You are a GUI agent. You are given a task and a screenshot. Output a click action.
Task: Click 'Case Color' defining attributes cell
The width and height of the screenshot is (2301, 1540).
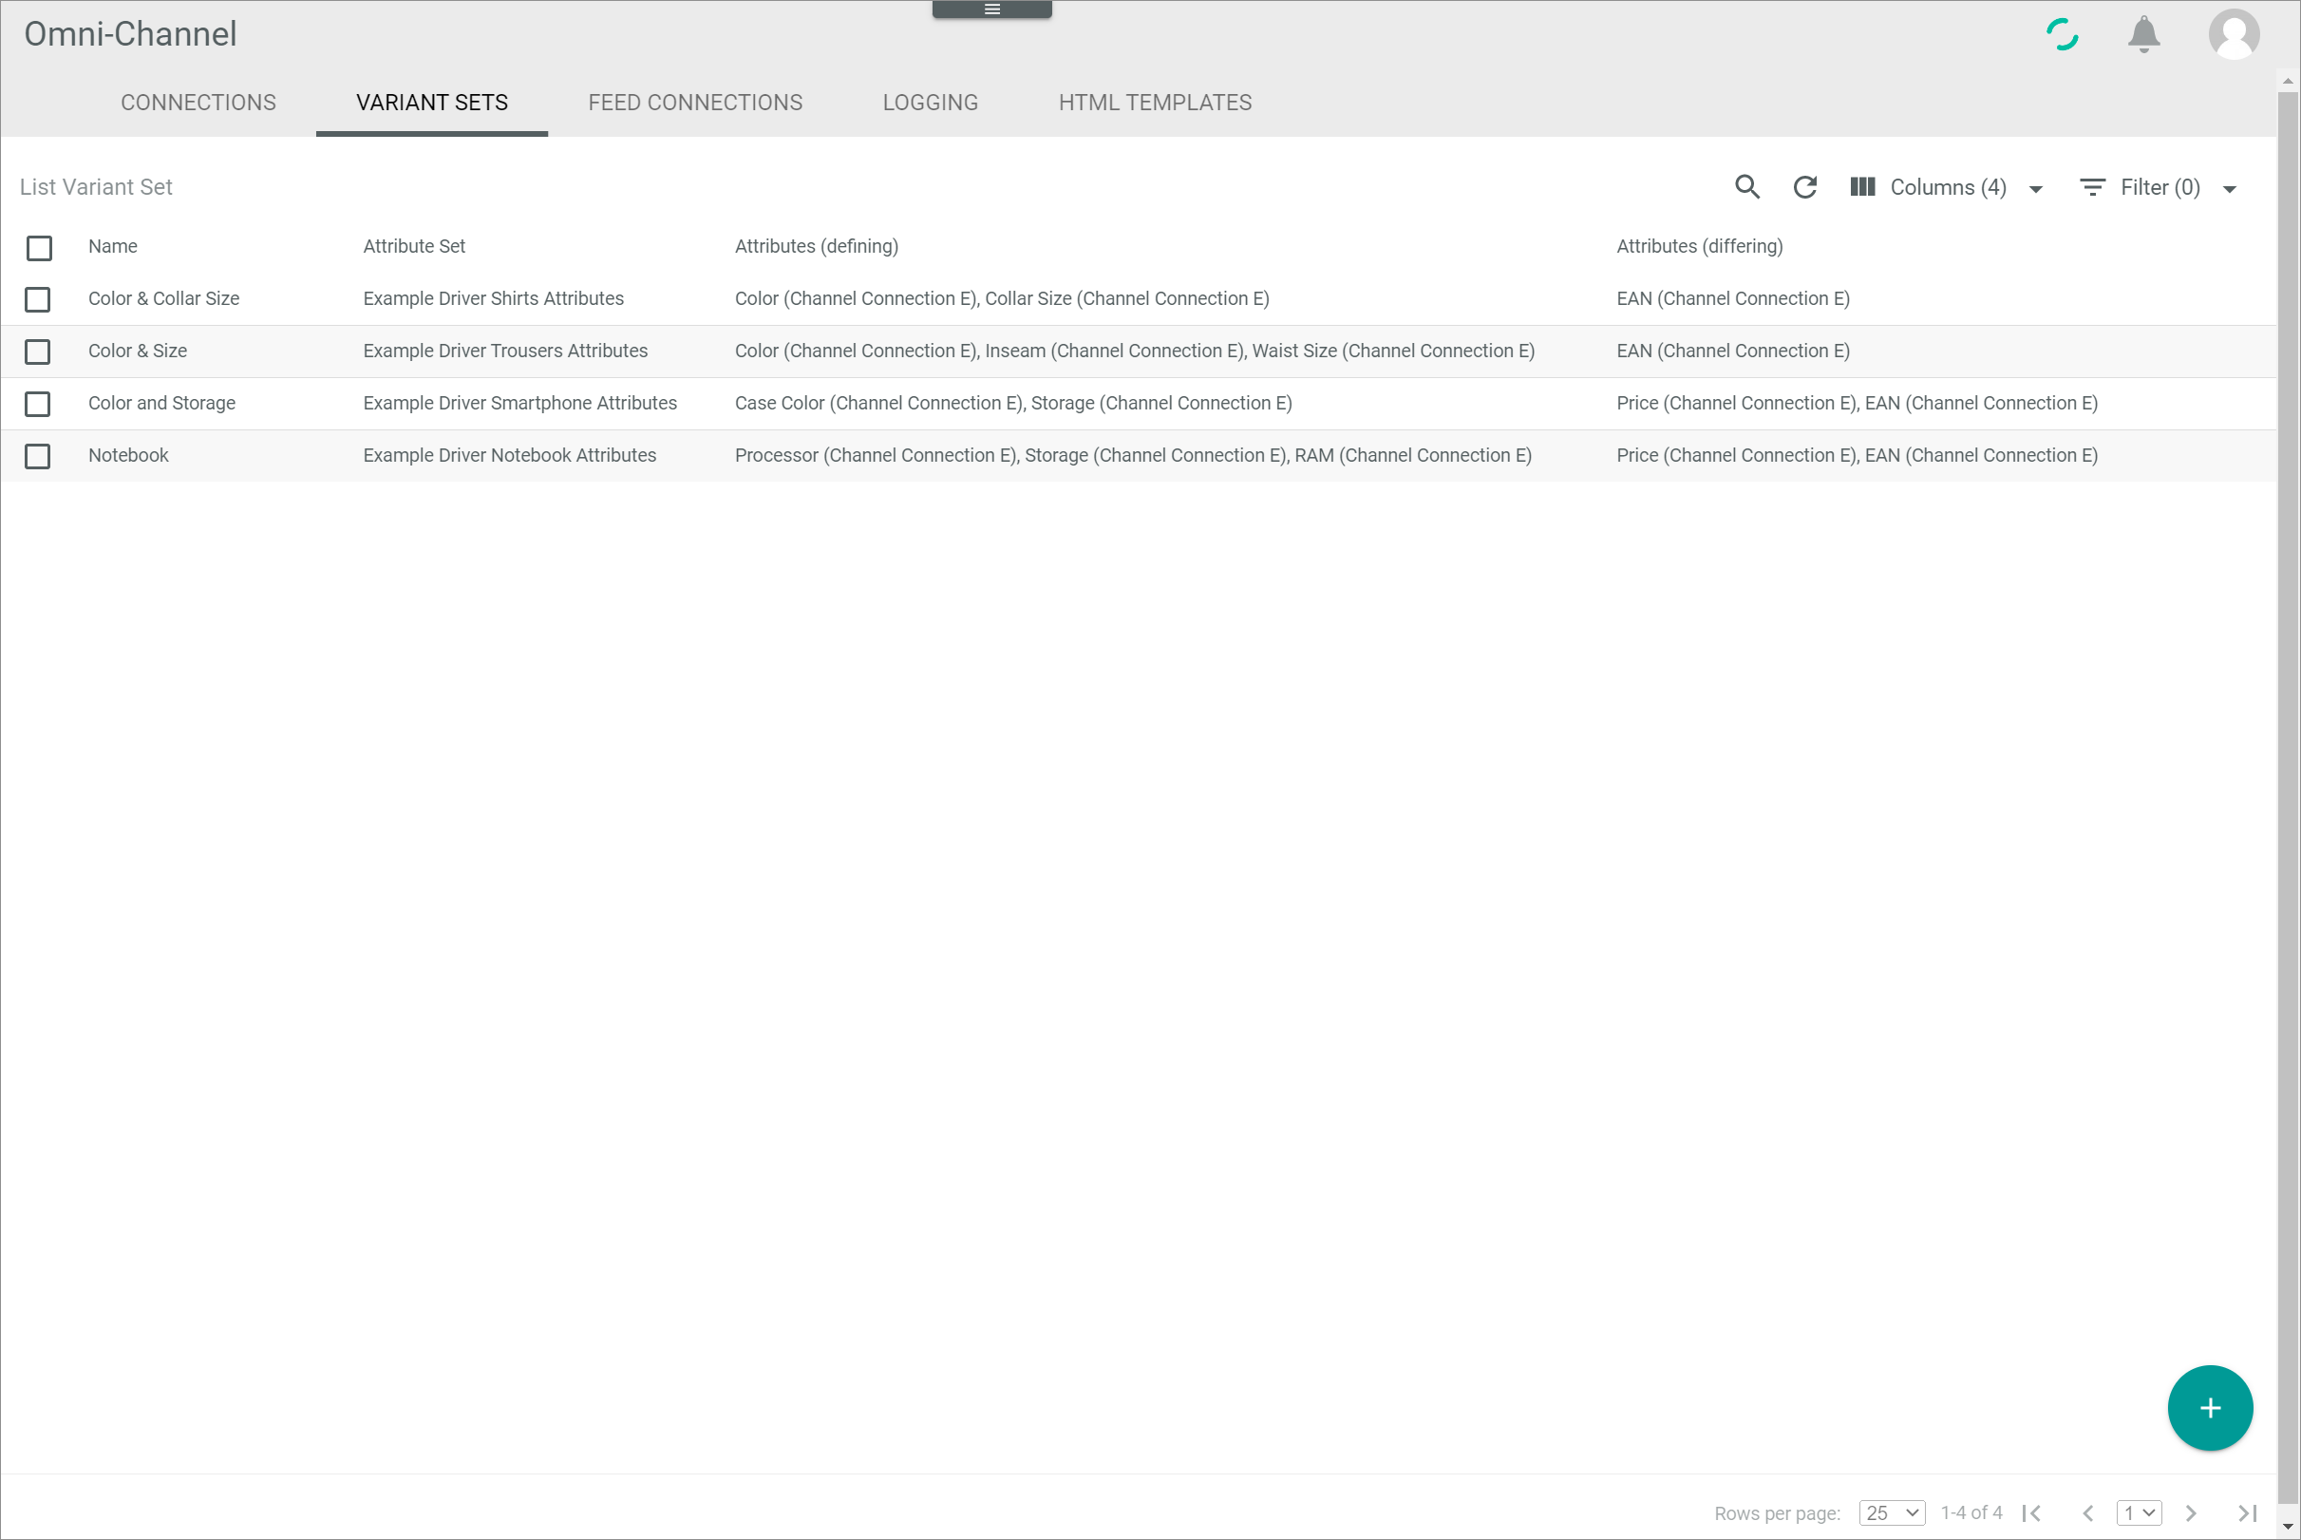(x=1013, y=403)
